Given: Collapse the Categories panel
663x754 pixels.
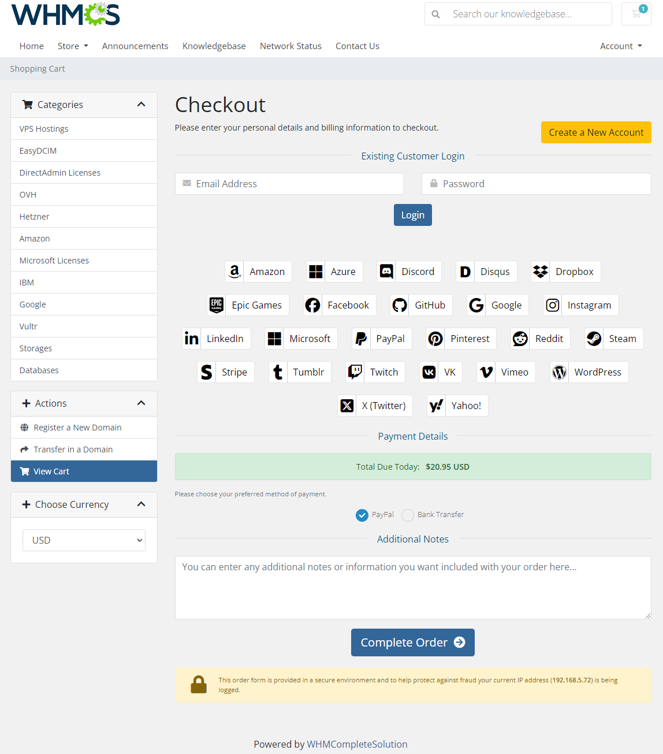Looking at the screenshot, I should coord(141,105).
